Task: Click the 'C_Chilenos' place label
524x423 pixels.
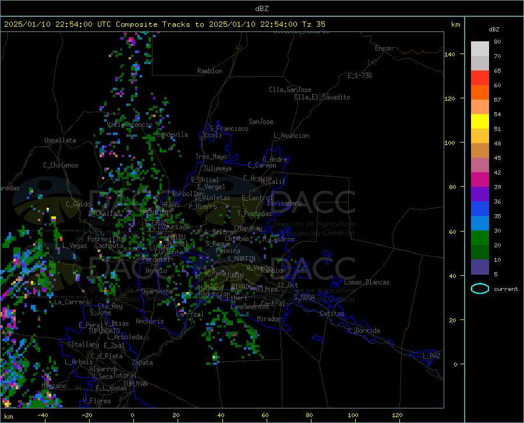Action: click(x=61, y=165)
